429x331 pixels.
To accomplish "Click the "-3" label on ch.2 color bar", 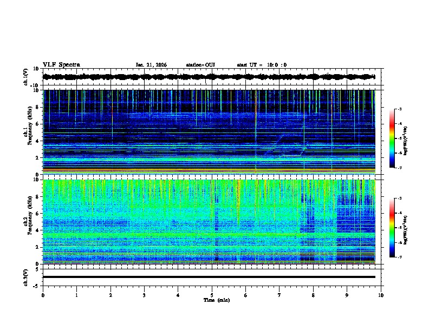I will (x=399, y=198).
